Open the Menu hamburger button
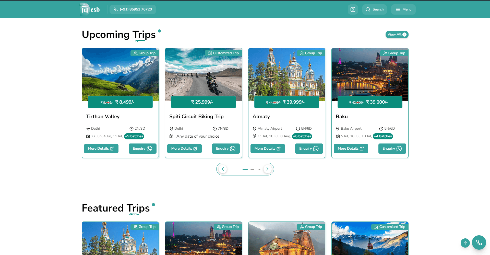The image size is (490, 255). point(403,9)
